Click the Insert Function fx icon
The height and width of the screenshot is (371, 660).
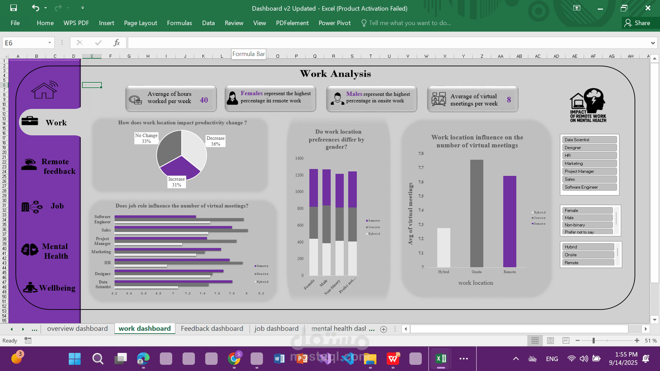tap(117, 43)
